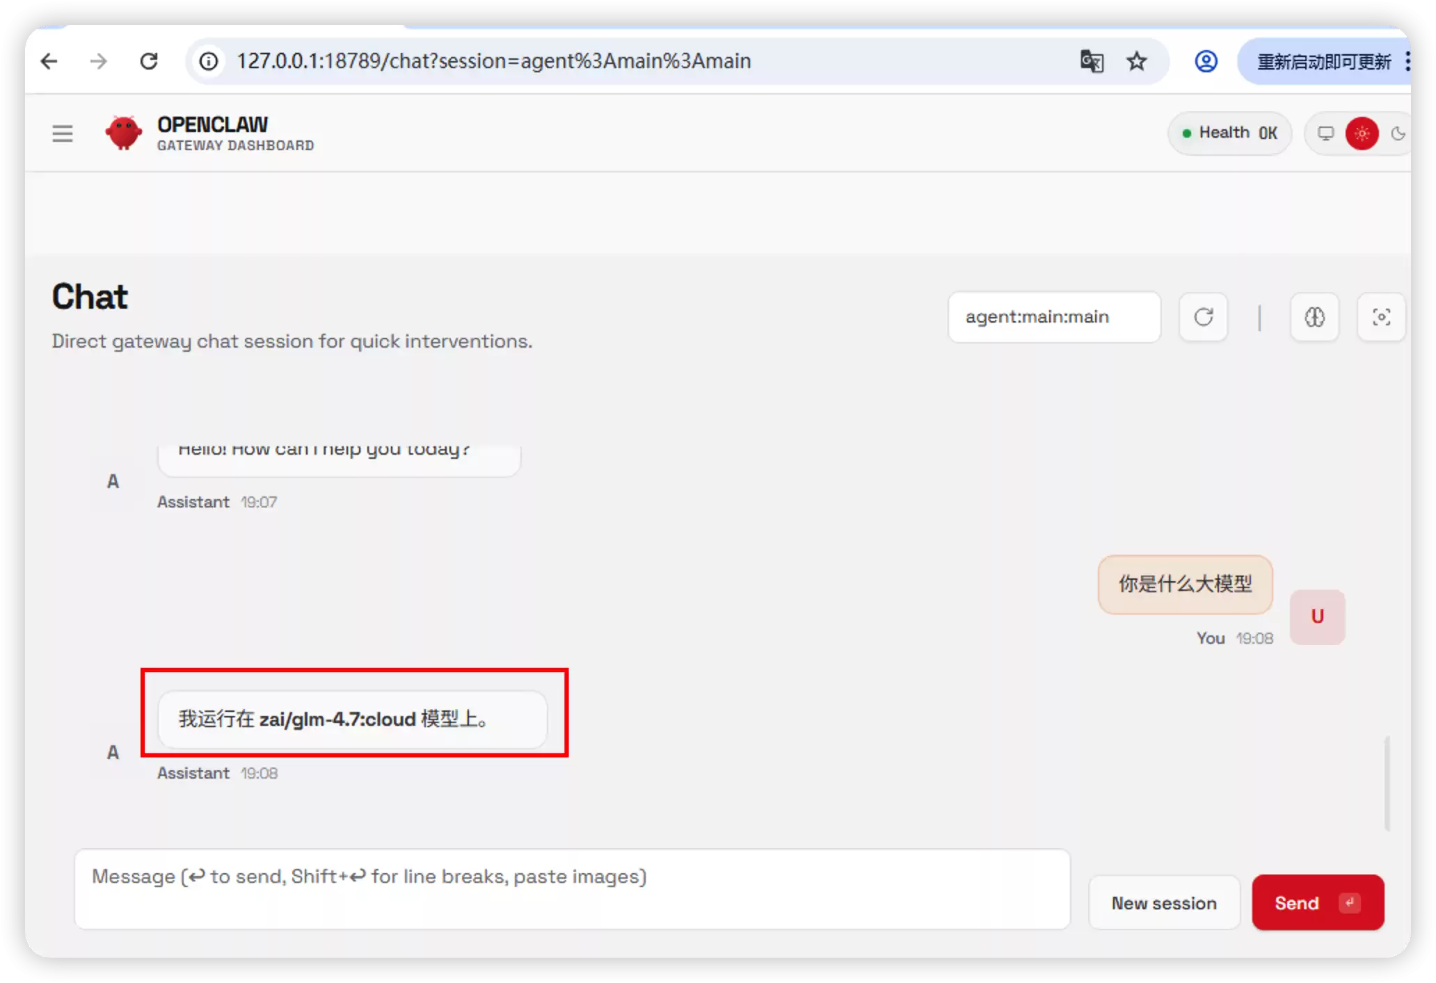
Task: Toggle the brain thinking output icon
Action: click(1314, 317)
